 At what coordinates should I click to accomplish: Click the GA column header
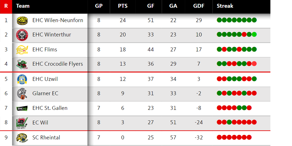(173, 6)
